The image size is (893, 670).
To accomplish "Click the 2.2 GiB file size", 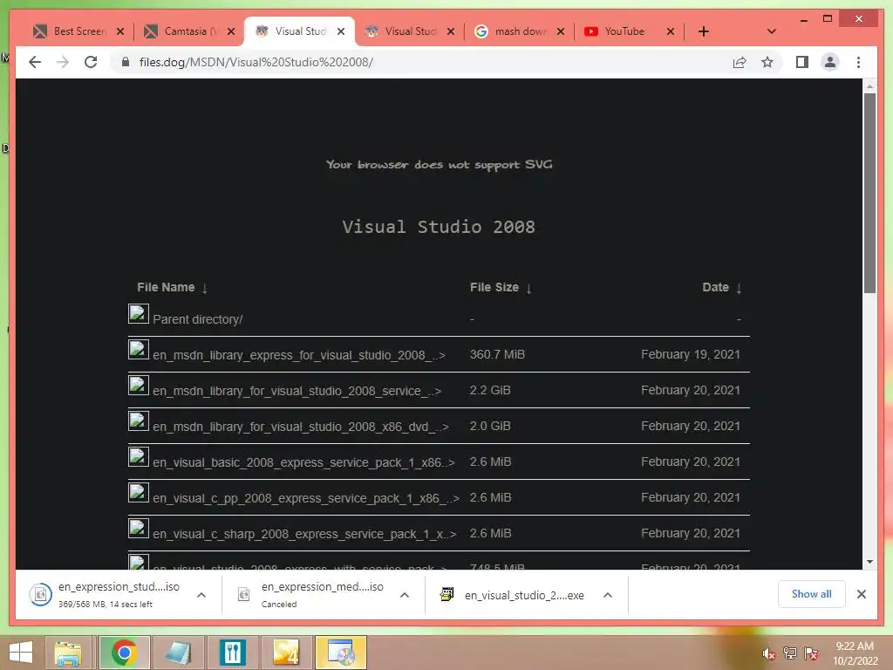I will point(490,390).
